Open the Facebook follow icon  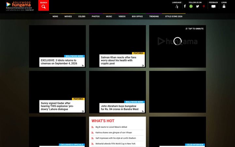point(185,6)
